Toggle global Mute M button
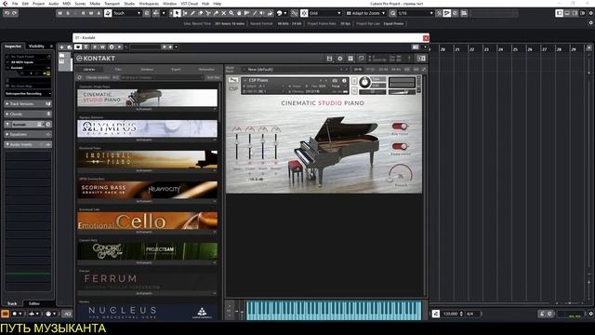595x335 pixels. [59, 13]
